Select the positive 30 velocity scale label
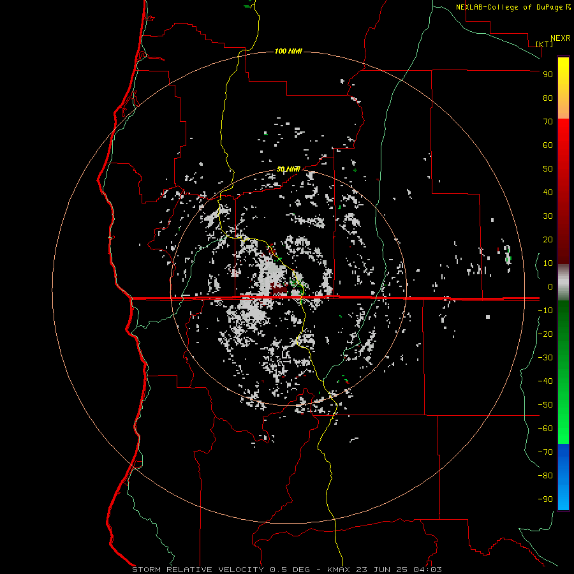Viewport: 574px width, 574px height. [x=548, y=216]
